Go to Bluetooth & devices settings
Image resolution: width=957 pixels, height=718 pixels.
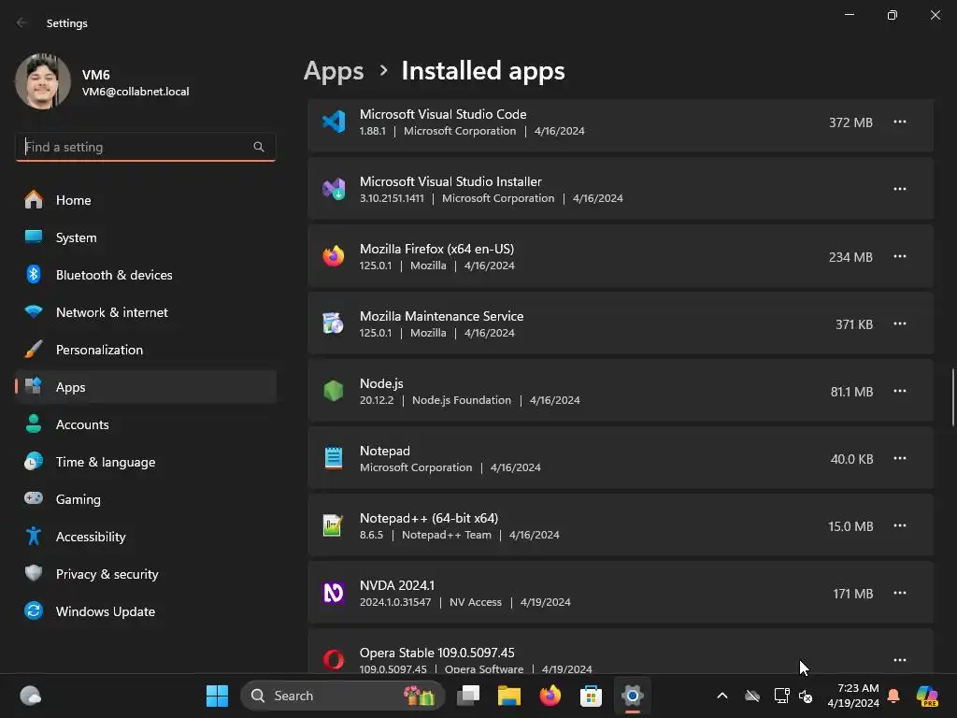[114, 275]
